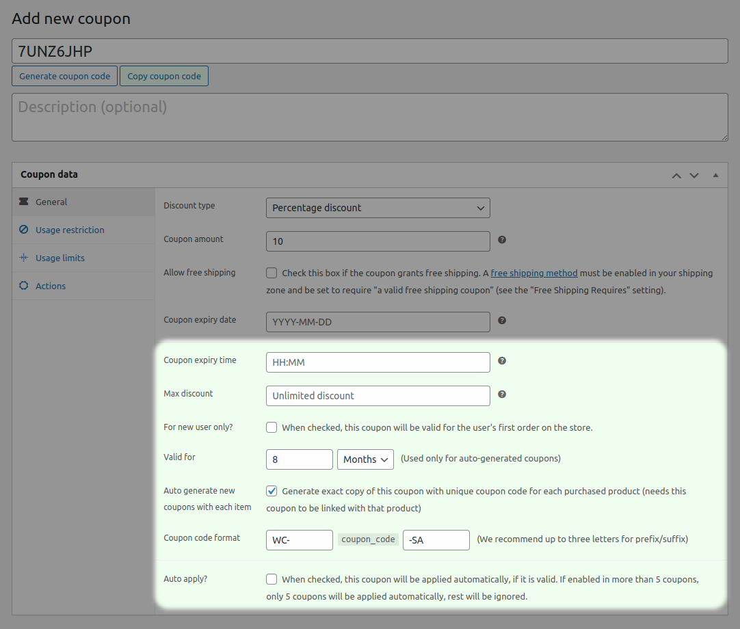This screenshot has width=740, height=629.
Task: Click the Usage restriction prohibition icon
Action: [x=24, y=230]
